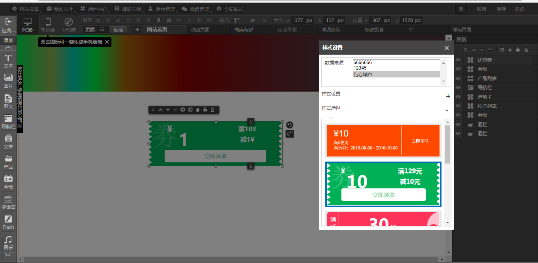Click the 保存 button
This screenshot has height=263, width=538.
(x=501, y=9)
